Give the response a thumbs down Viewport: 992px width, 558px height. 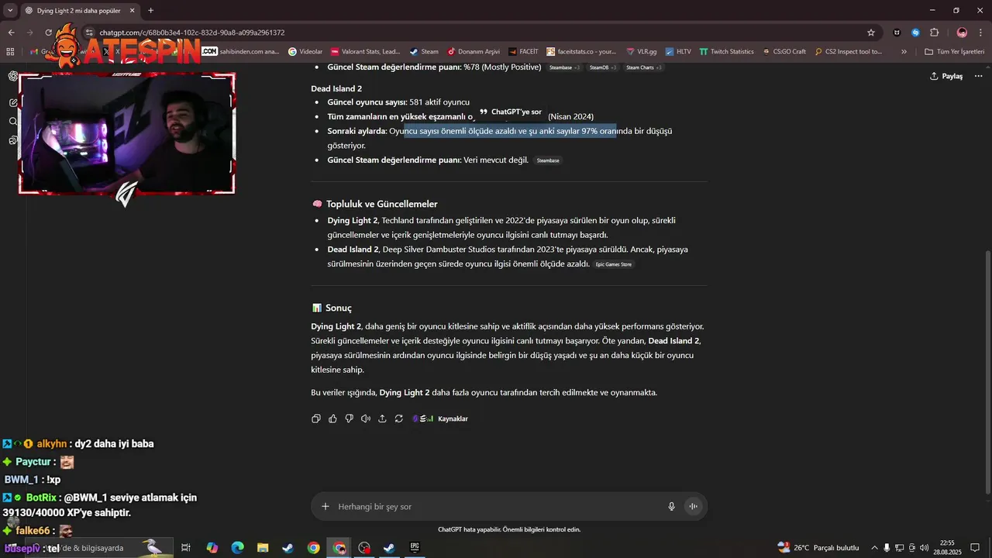(x=349, y=418)
